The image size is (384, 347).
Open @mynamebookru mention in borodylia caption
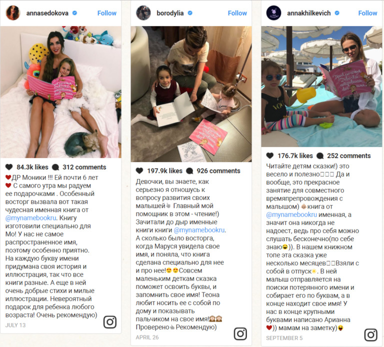[x=199, y=230]
